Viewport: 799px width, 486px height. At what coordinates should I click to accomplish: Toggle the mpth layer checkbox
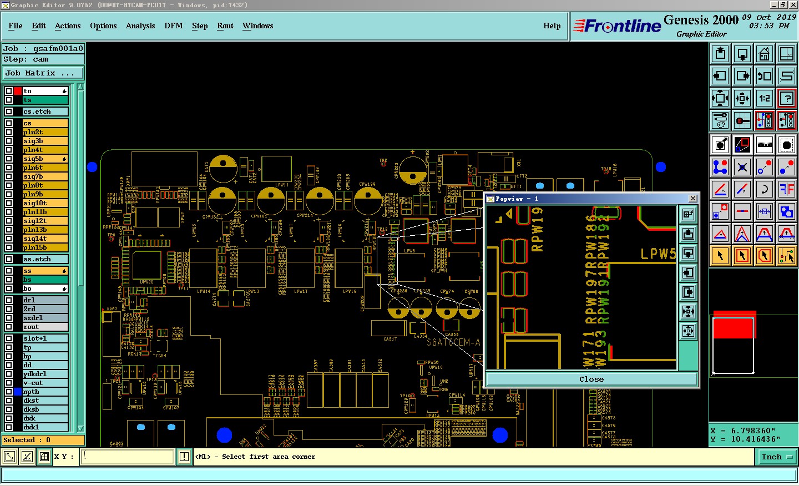click(9, 392)
